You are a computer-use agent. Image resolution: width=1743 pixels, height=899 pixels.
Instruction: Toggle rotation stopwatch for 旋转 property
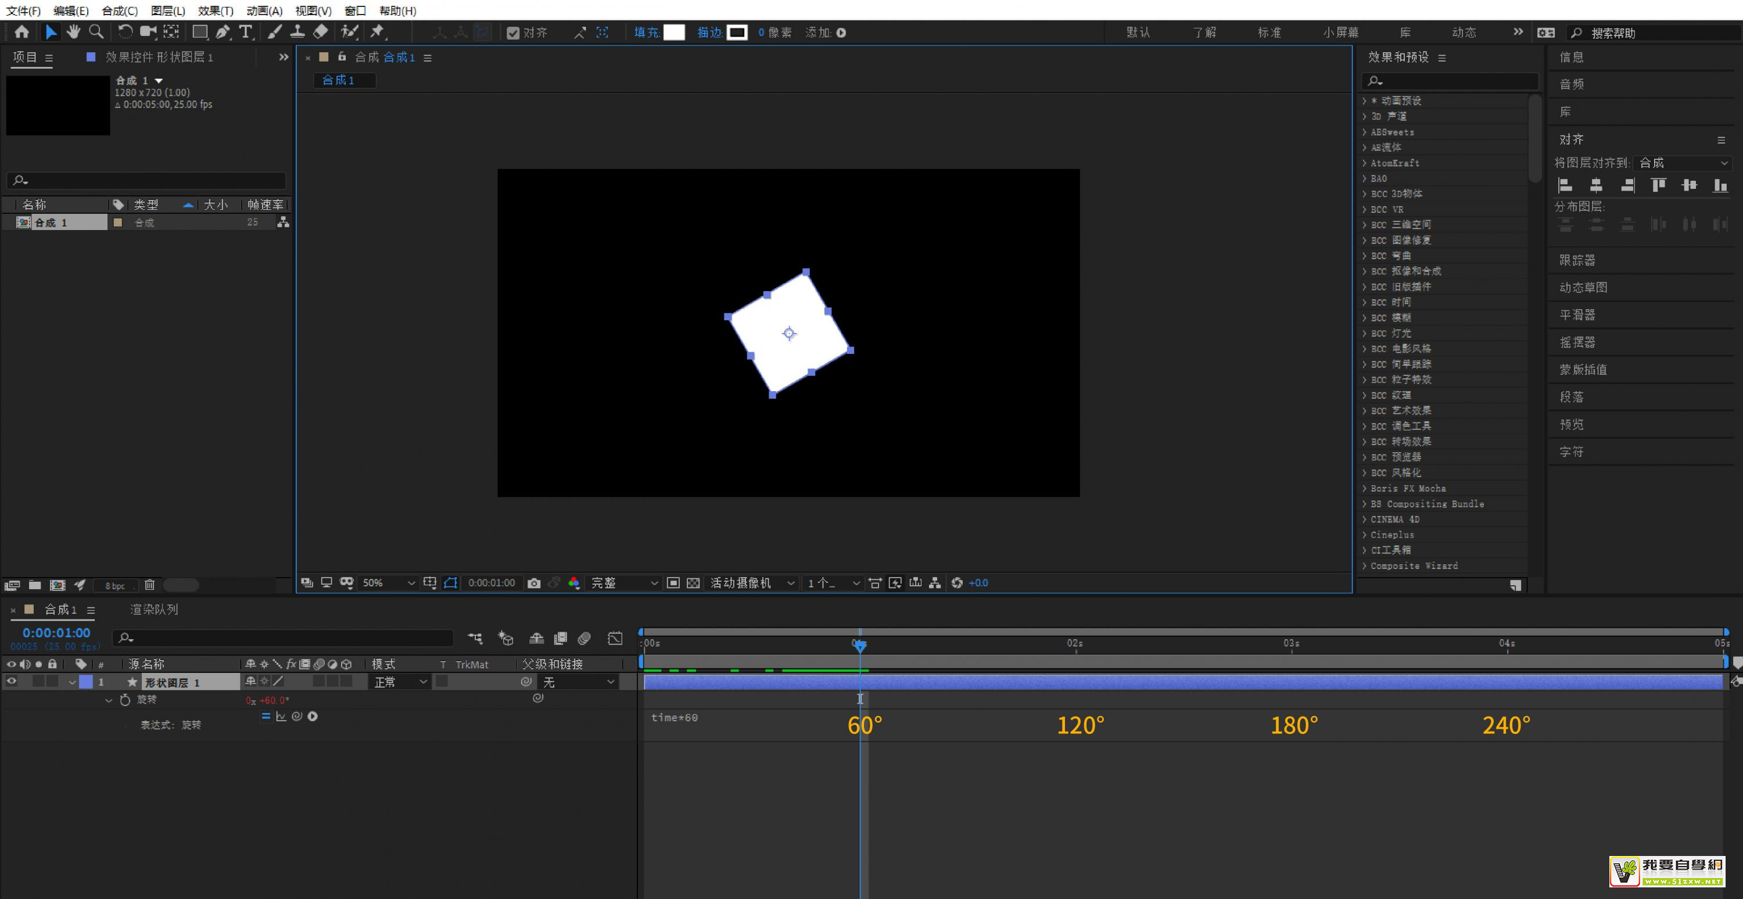tap(125, 700)
